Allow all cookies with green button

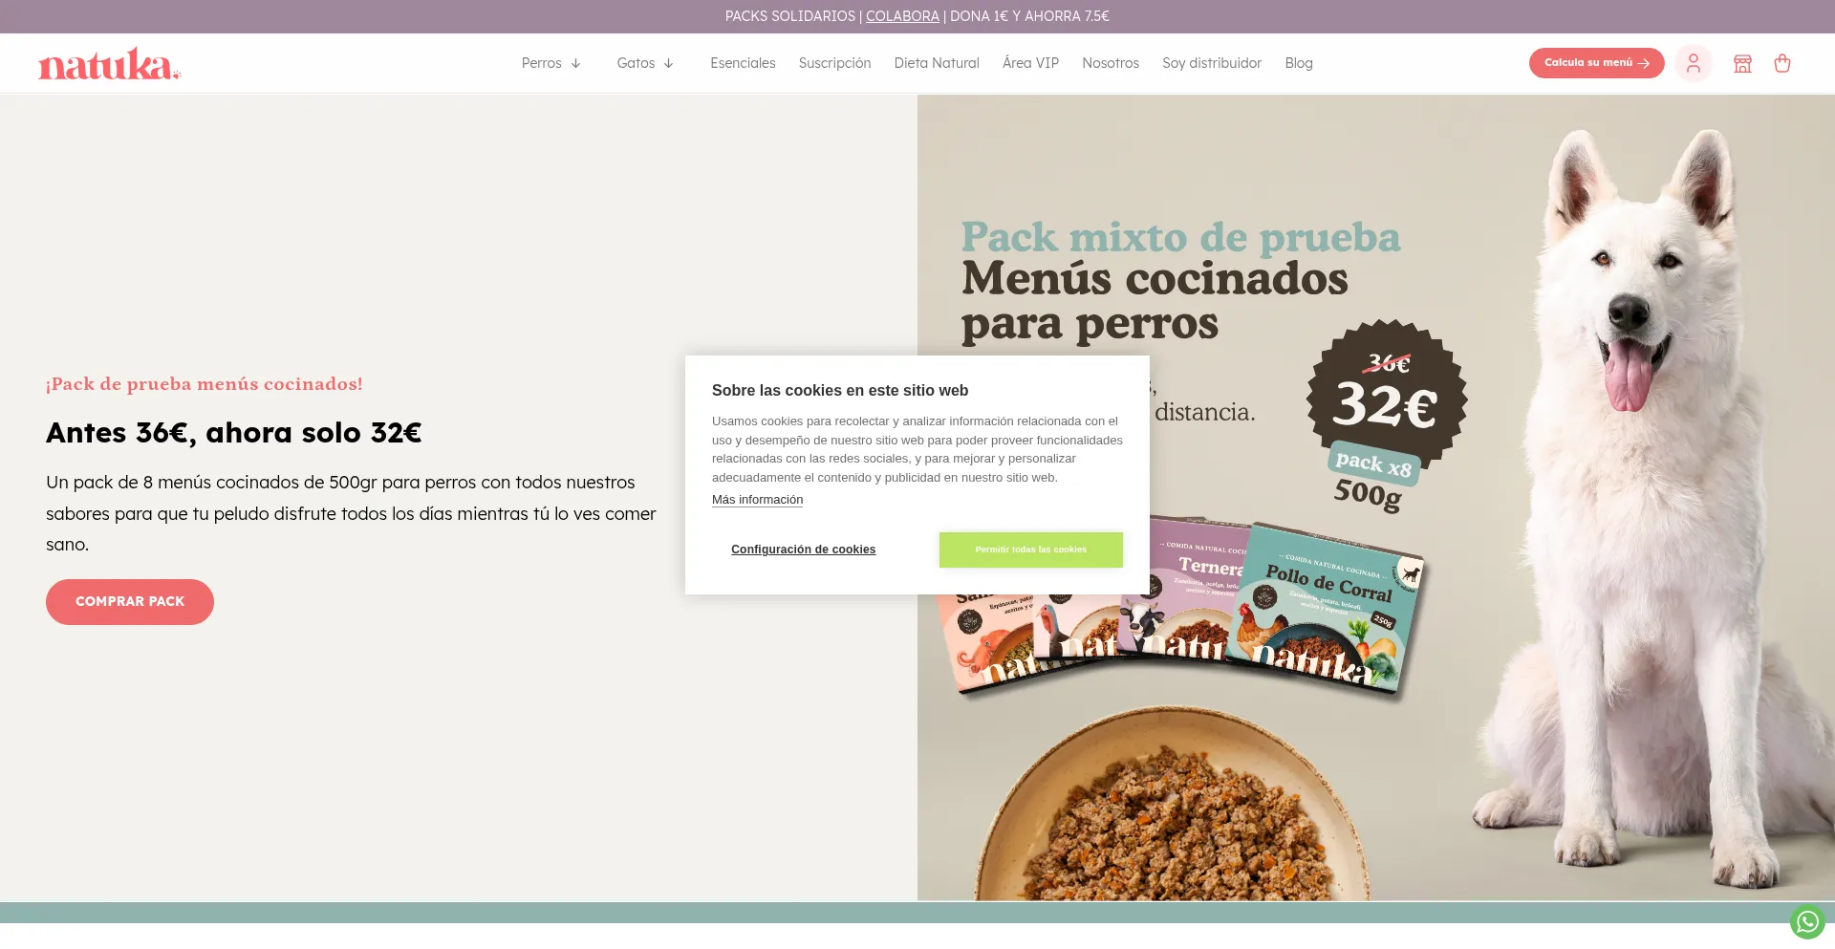pyautogui.click(x=1030, y=550)
